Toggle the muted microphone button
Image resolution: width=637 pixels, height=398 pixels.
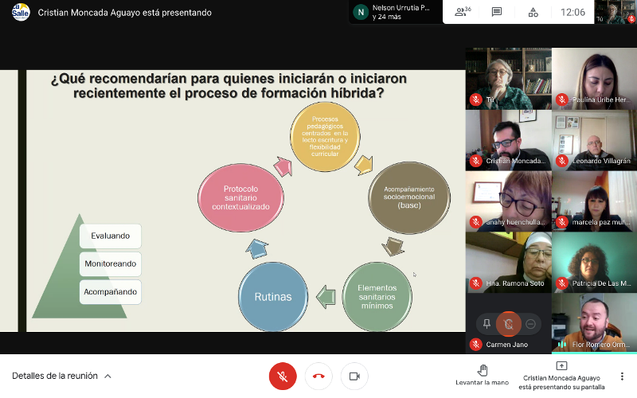(283, 376)
